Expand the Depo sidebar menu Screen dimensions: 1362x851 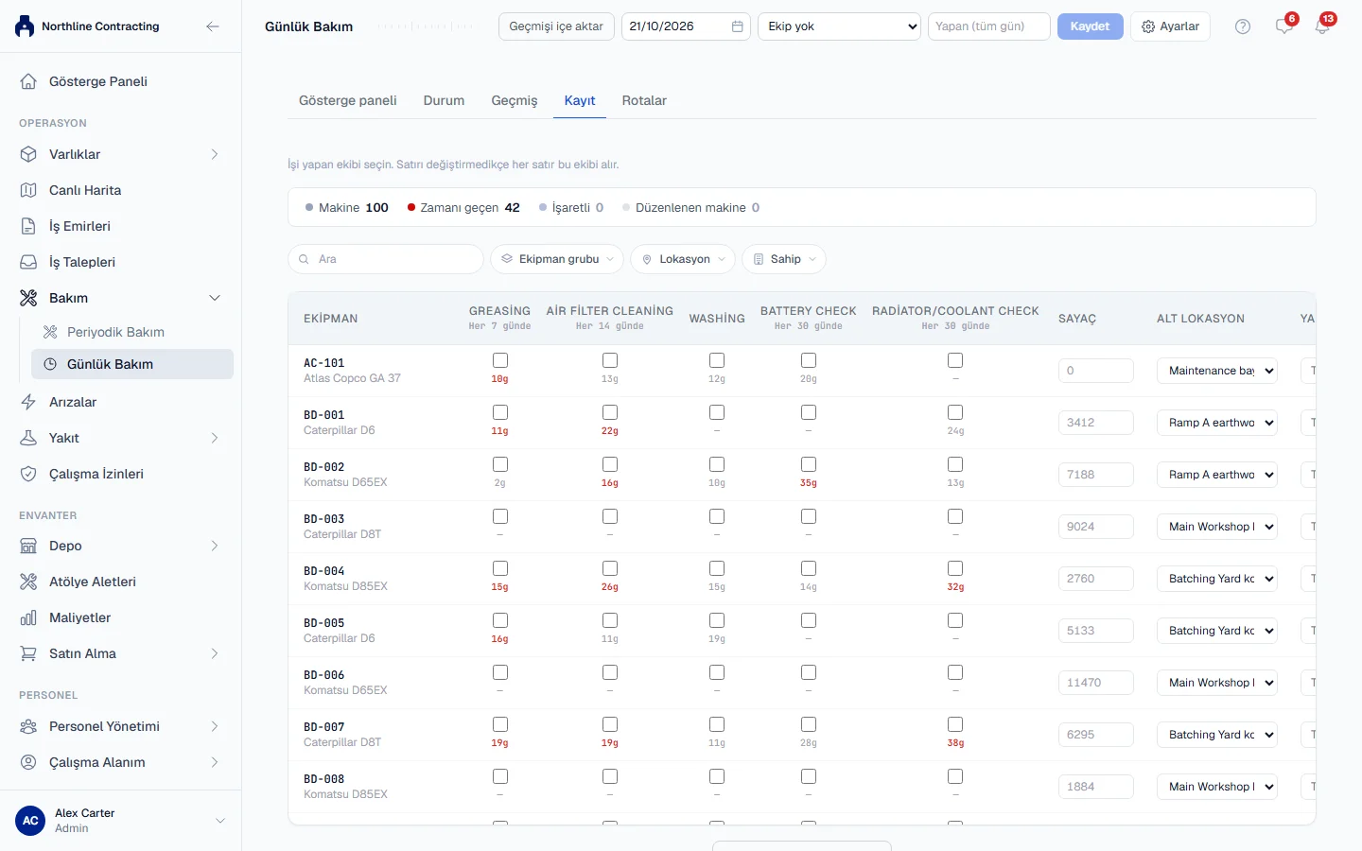(120, 546)
